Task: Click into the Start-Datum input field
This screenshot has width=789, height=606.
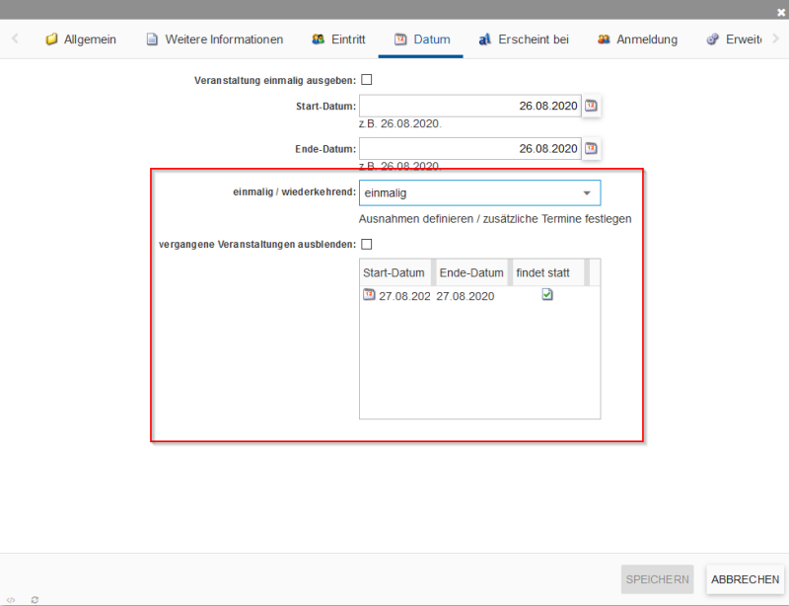Action: tap(468, 107)
